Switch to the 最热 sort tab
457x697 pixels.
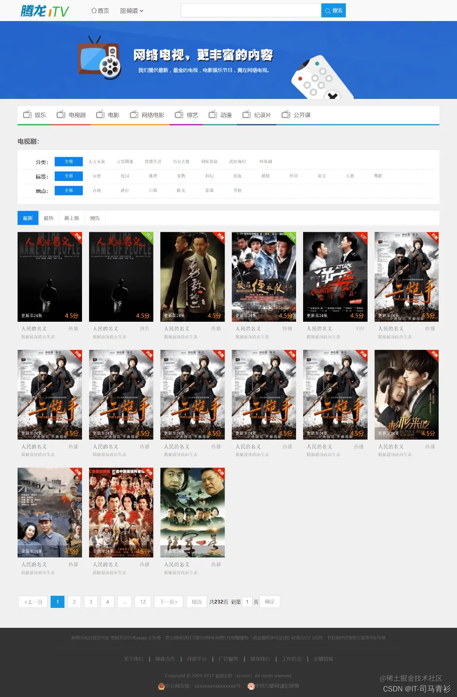(x=48, y=218)
